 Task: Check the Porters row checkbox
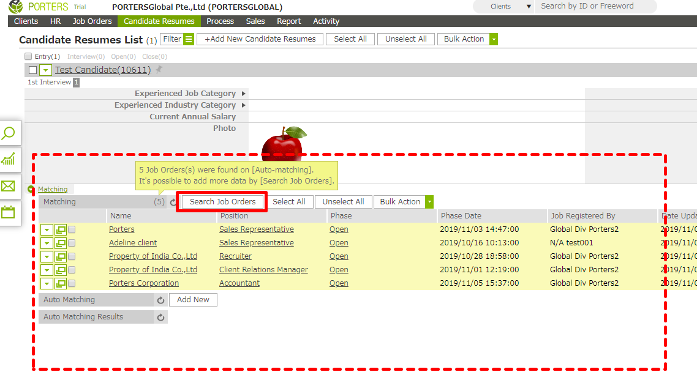click(x=72, y=229)
